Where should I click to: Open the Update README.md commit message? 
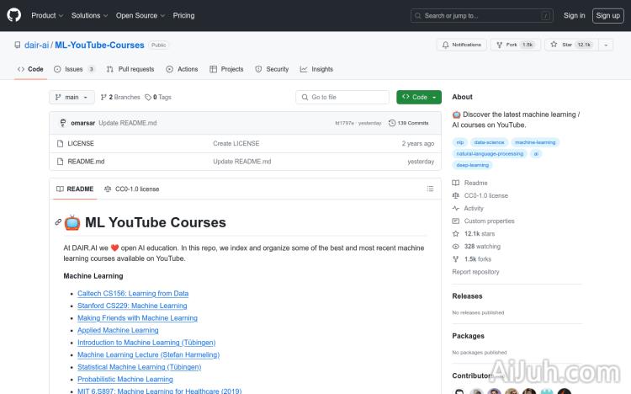(128, 123)
